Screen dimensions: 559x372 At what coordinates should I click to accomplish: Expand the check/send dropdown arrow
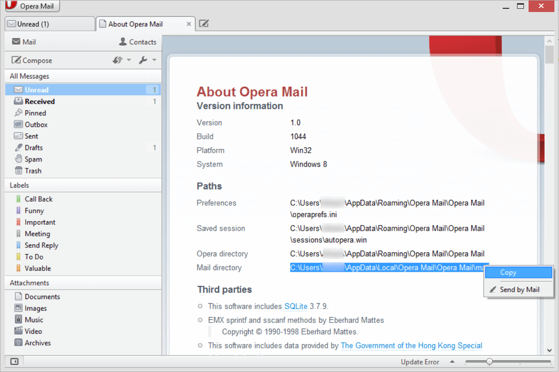[129, 60]
